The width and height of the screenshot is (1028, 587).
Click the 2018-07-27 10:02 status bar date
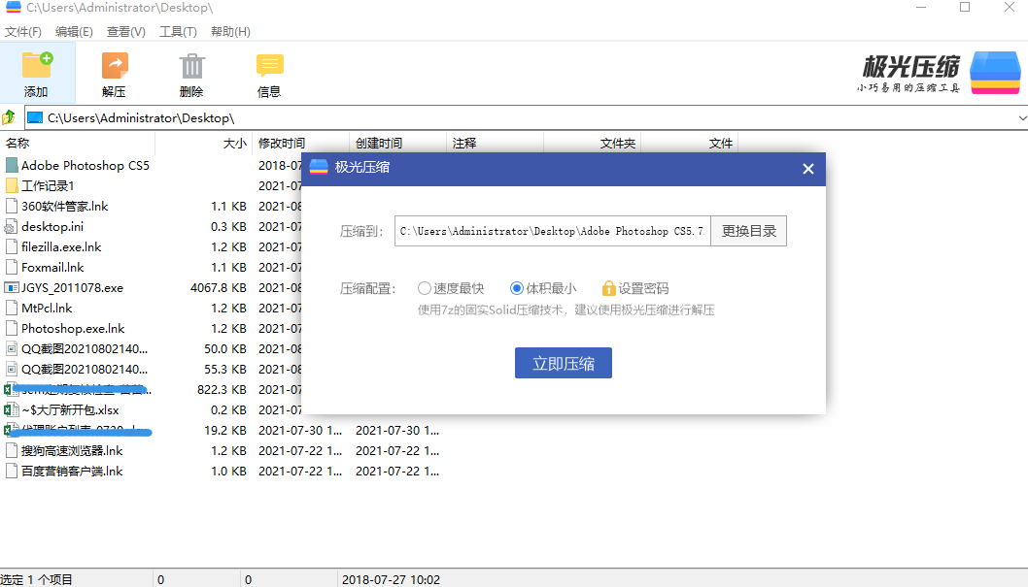tap(391, 580)
